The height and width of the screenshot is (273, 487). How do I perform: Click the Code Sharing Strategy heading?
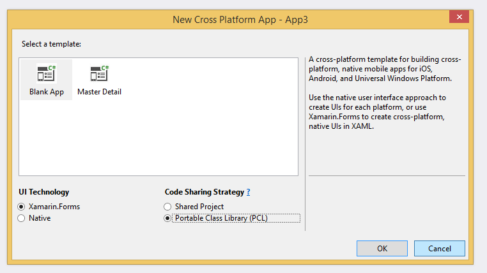click(204, 192)
